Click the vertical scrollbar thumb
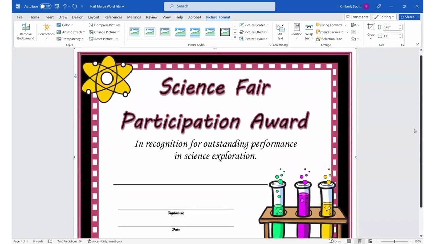 421,131
